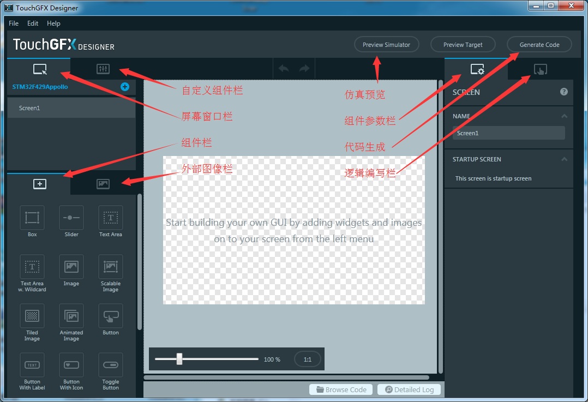Add a new screen with plus icon
The height and width of the screenshot is (402, 588).
tap(125, 87)
